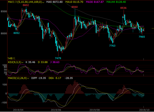Click the MACD 100 axis label
The height and width of the screenshot is (112, 154).
[x=5, y=85]
